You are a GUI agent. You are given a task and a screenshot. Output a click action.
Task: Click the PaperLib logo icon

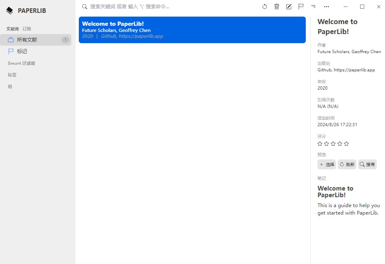(x=10, y=11)
